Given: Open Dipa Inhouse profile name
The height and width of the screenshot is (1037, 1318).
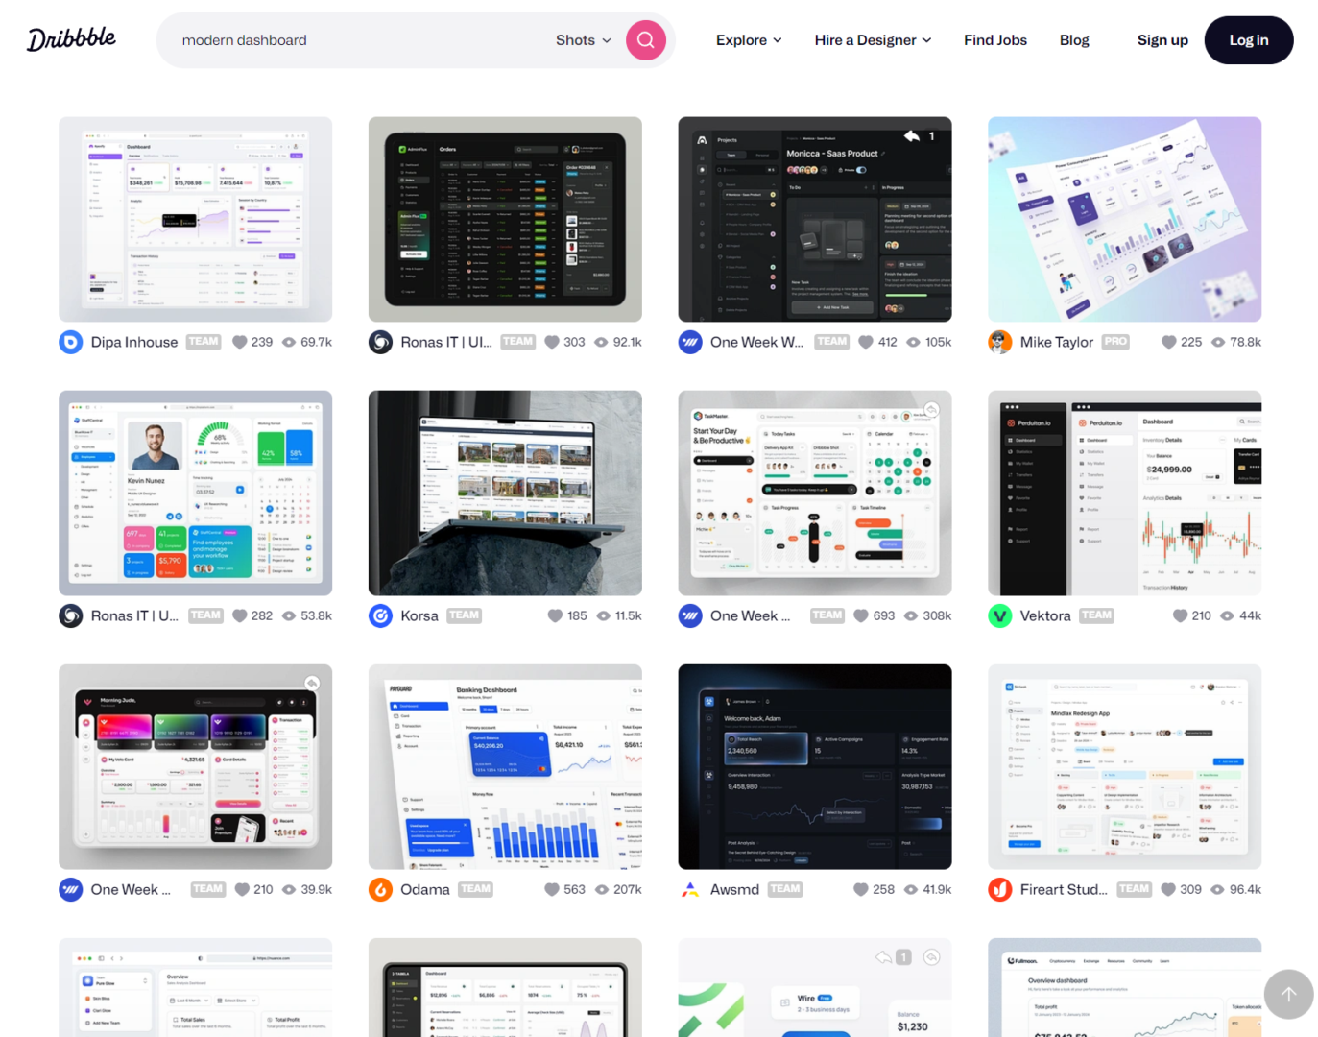Looking at the screenshot, I should [x=134, y=342].
